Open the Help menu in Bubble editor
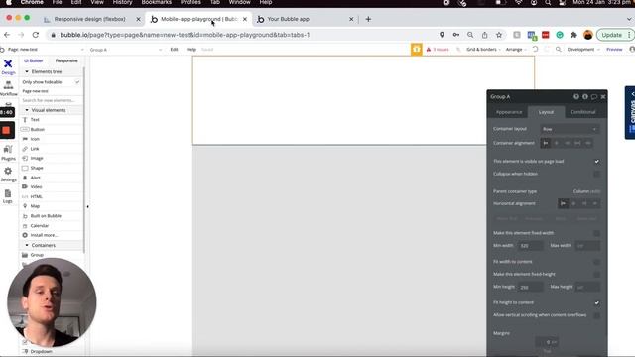The width and height of the screenshot is (635, 357). pos(191,50)
